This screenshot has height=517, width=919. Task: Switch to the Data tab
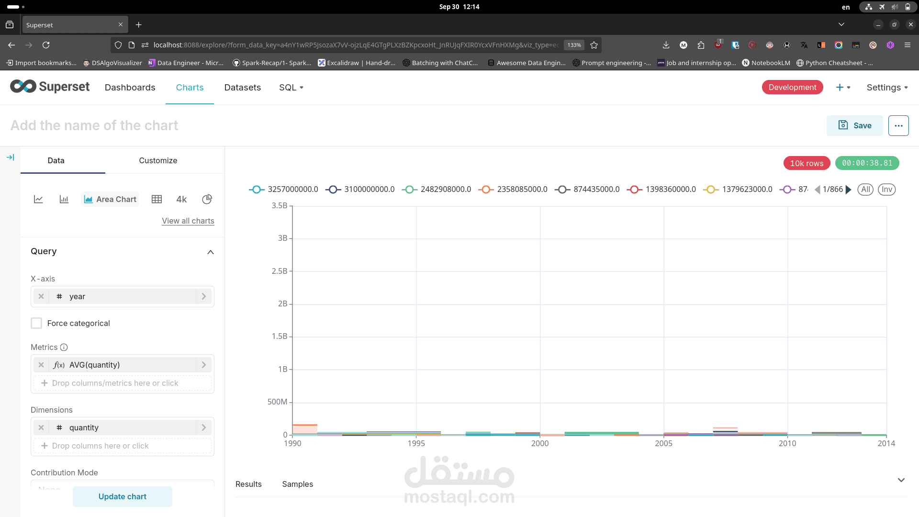[x=56, y=160]
